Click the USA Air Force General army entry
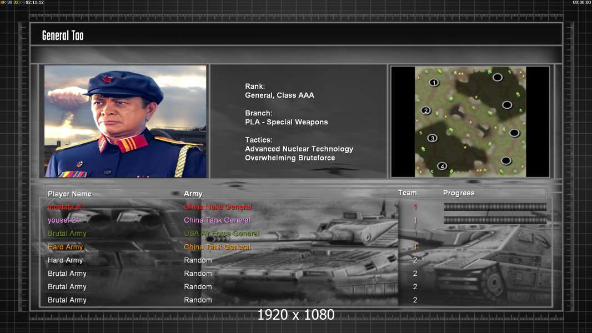The height and width of the screenshot is (333, 592). pyautogui.click(x=222, y=234)
